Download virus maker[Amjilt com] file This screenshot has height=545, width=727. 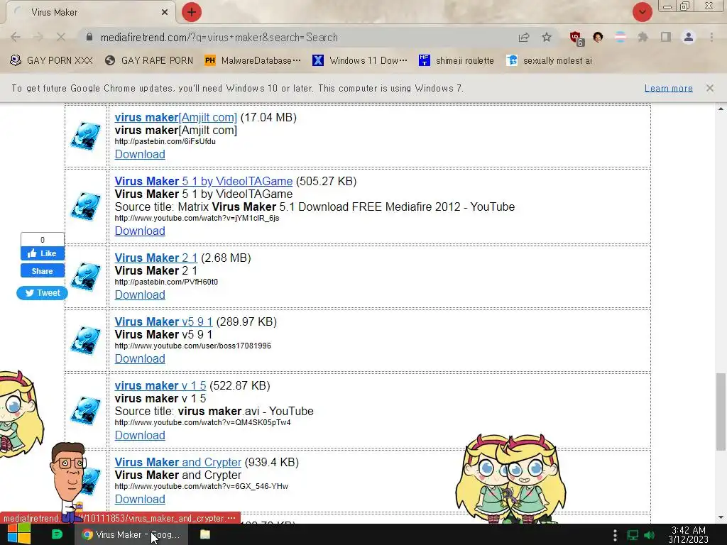tap(140, 154)
